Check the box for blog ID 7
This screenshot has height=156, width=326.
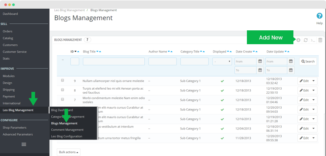(62, 99)
